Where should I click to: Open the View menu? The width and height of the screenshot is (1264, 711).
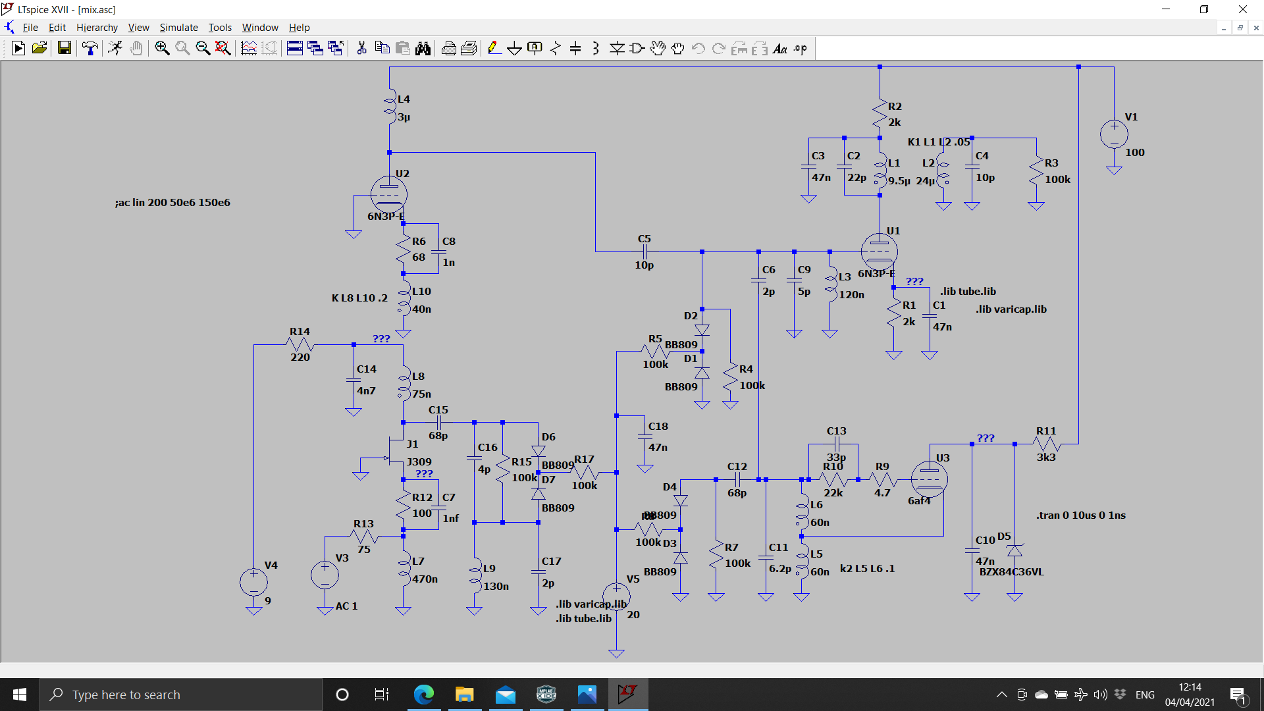tap(138, 27)
